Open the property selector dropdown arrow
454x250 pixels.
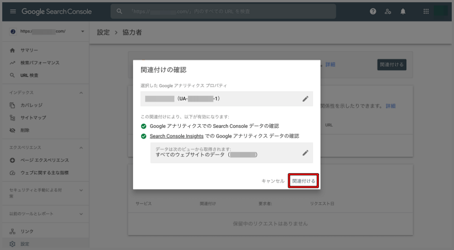pyautogui.click(x=83, y=31)
